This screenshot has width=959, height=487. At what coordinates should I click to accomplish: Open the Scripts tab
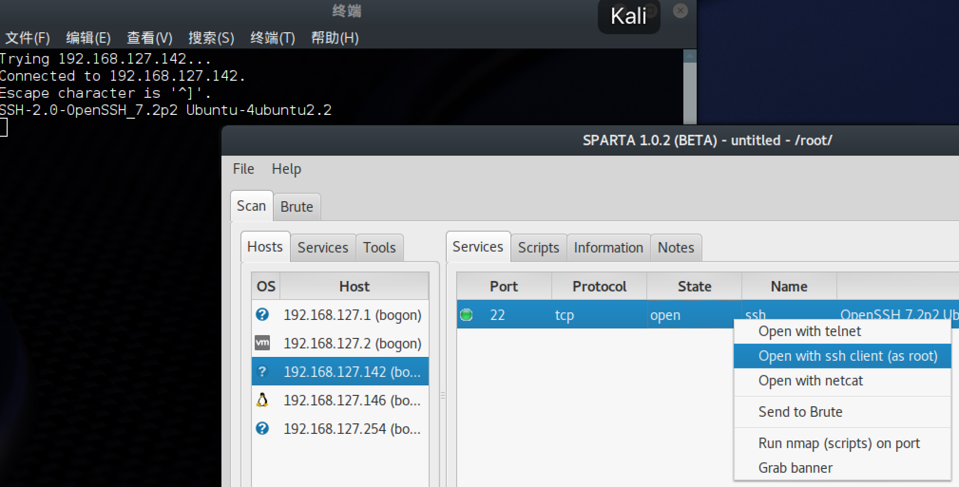pyautogui.click(x=538, y=248)
